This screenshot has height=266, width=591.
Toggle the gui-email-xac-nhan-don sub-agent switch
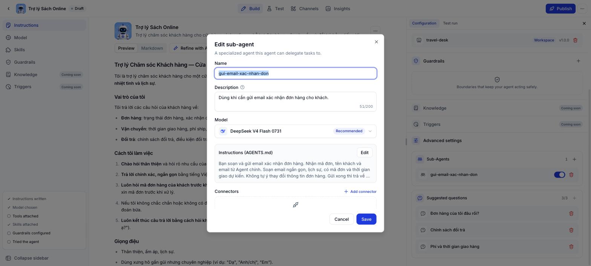(x=559, y=175)
